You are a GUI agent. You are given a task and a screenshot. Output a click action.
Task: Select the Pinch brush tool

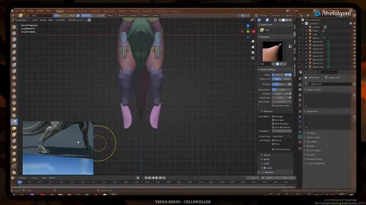14,115
